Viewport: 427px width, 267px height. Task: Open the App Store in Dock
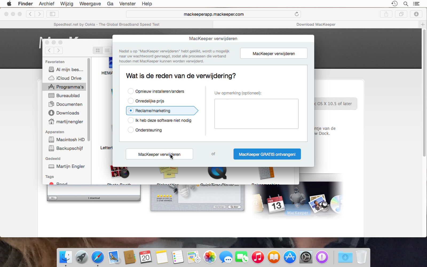pyautogui.click(x=290, y=257)
